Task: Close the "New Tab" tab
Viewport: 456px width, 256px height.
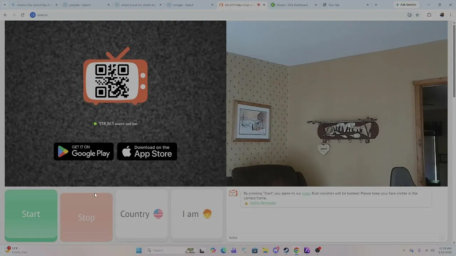Action: [368, 5]
